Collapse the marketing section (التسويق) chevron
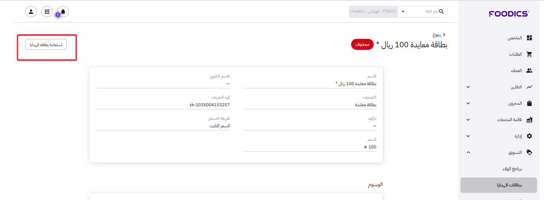The height and width of the screenshot is (200, 544). [x=468, y=152]
